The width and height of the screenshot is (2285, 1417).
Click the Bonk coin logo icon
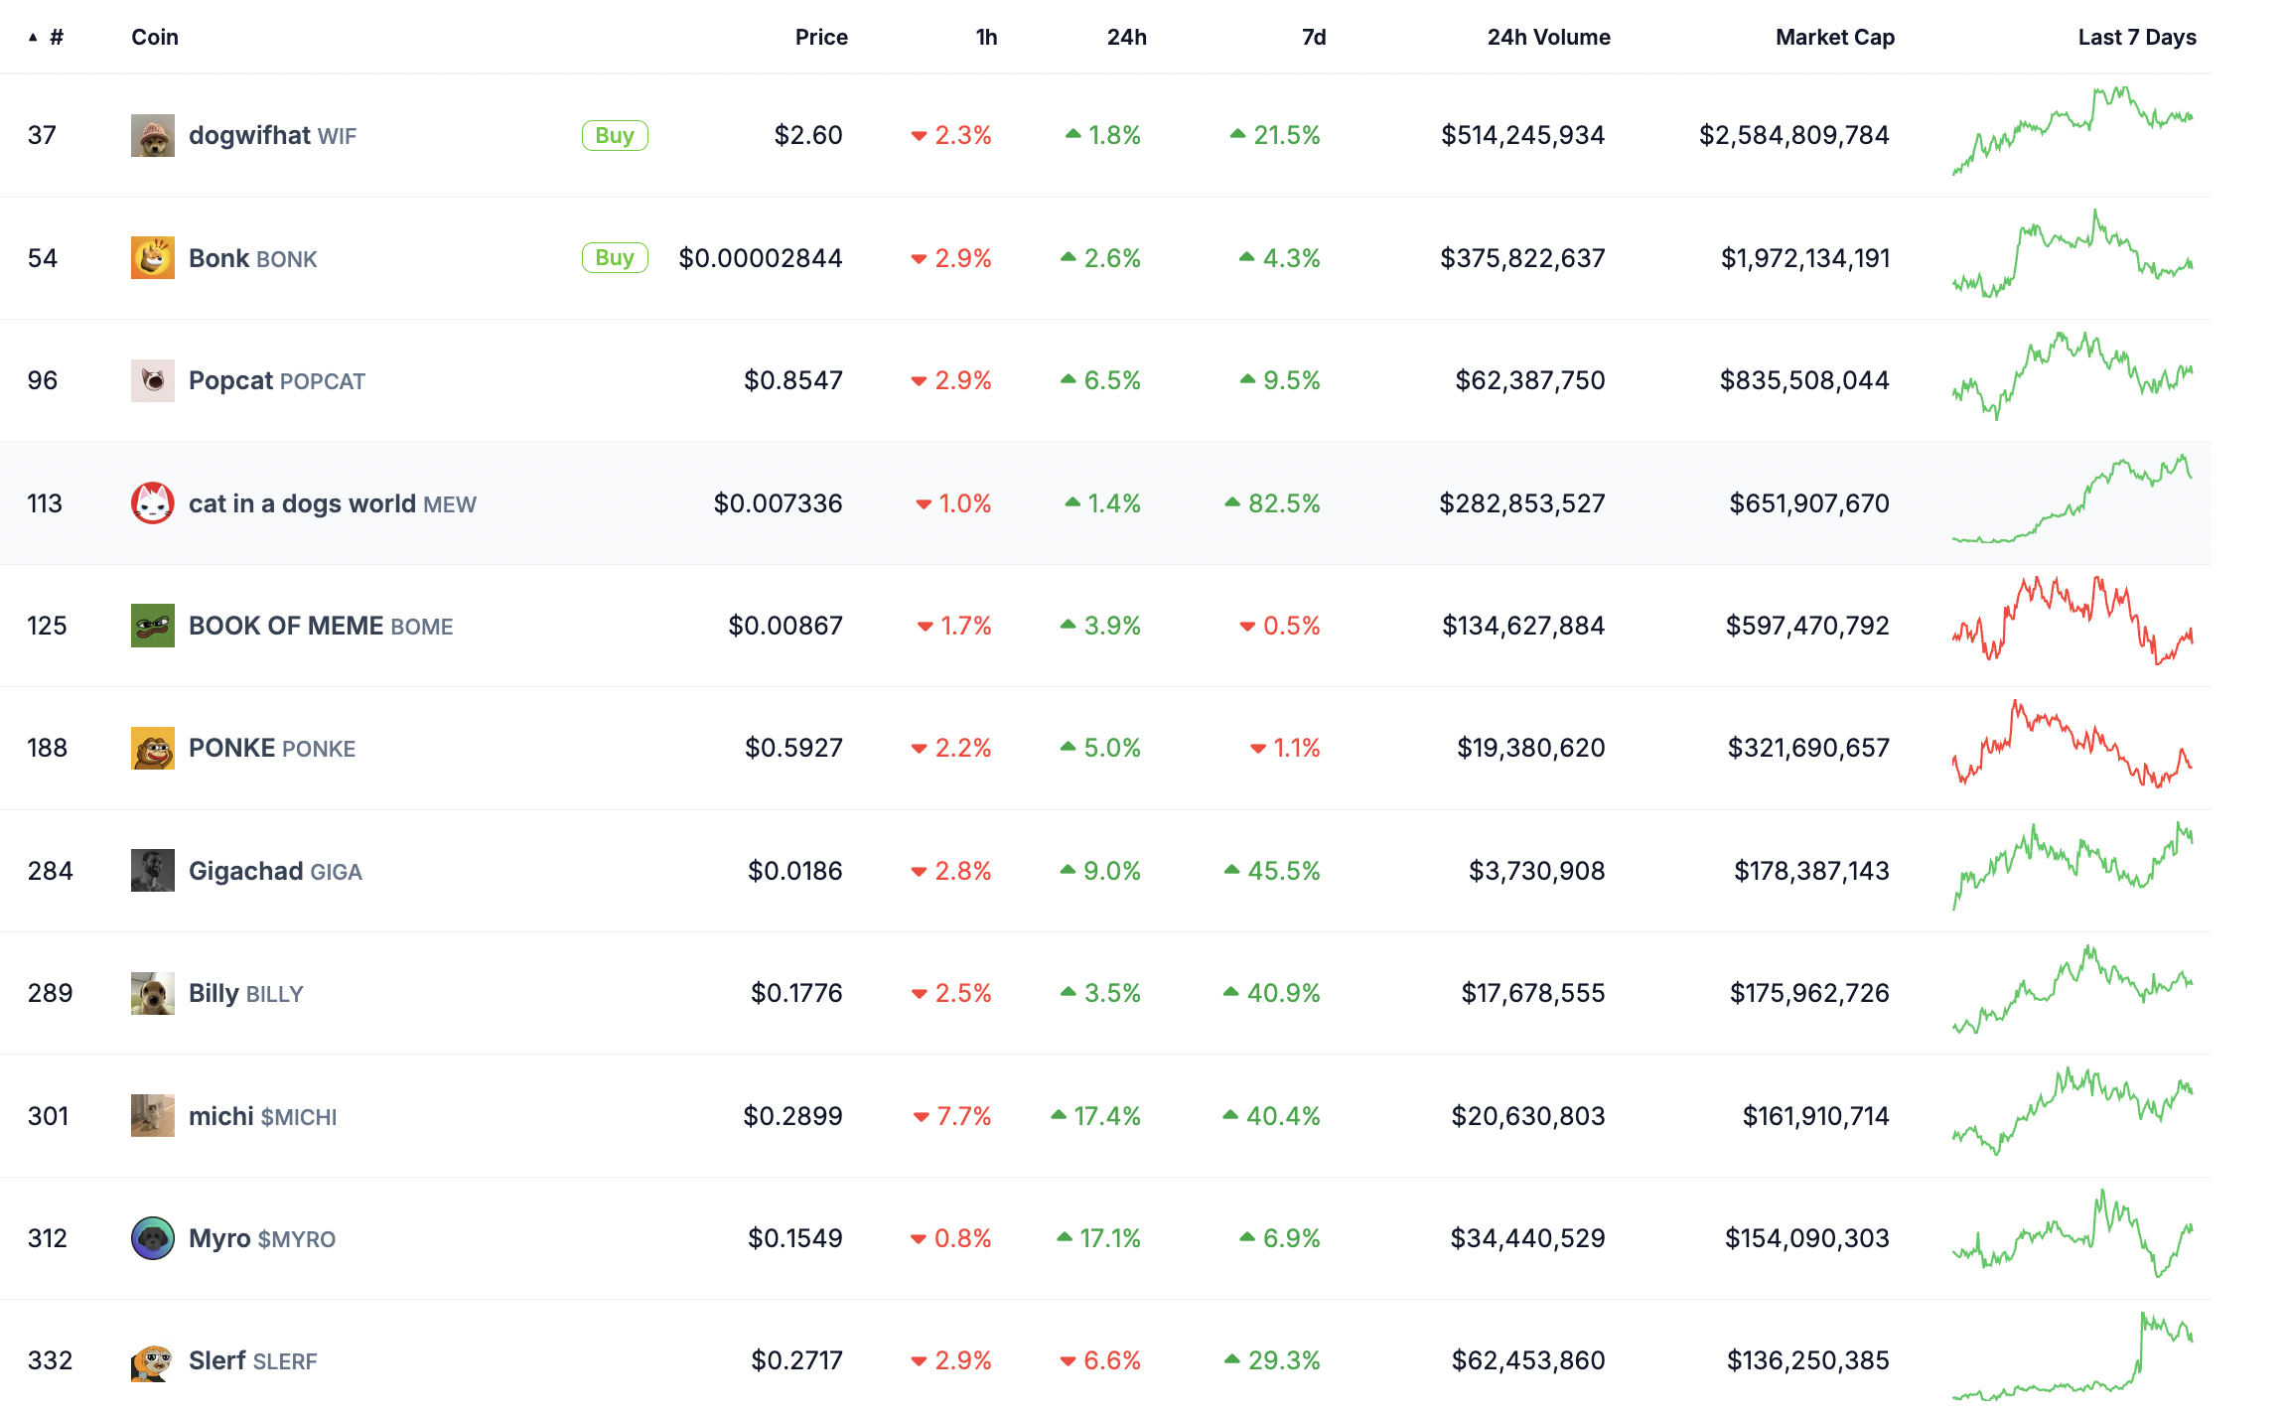point(153,258)
